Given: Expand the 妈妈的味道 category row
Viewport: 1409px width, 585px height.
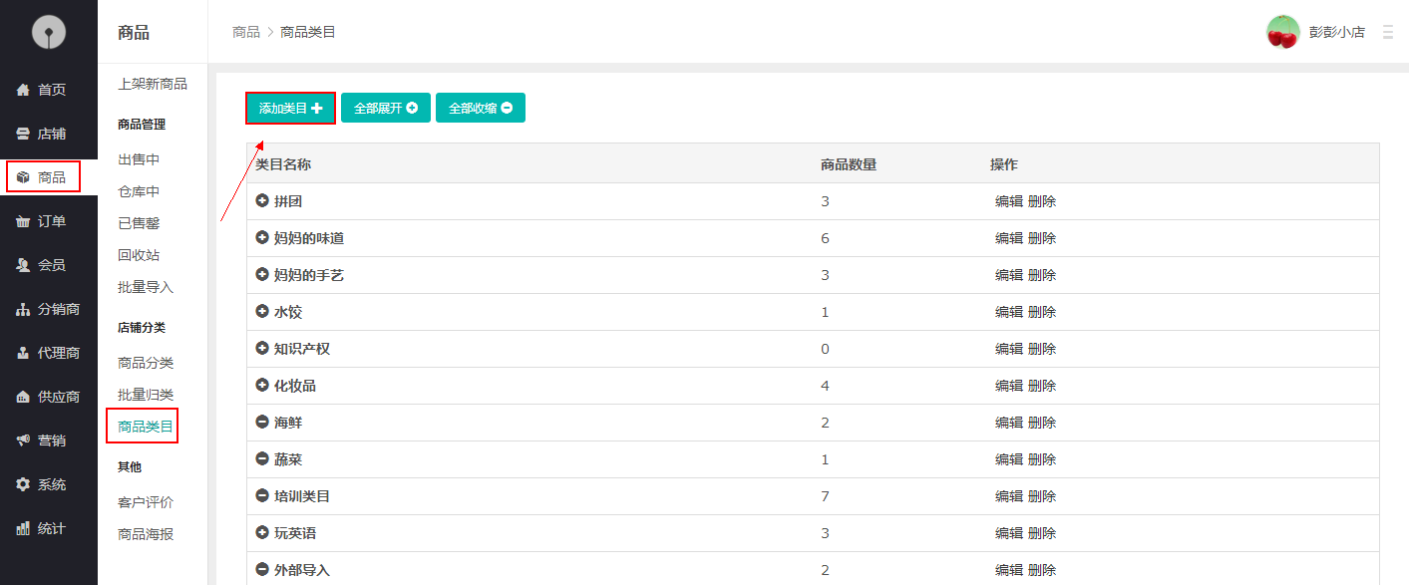Looking at the screenshot, I should click(262, 238).
